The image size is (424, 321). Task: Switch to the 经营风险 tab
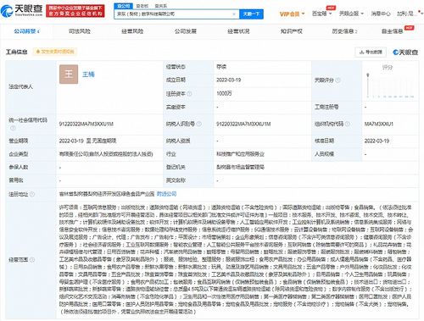(132, 31)
